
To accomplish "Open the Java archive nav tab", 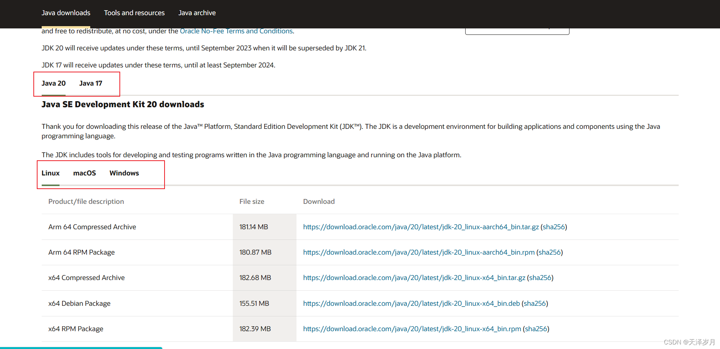I will [197, 13].
